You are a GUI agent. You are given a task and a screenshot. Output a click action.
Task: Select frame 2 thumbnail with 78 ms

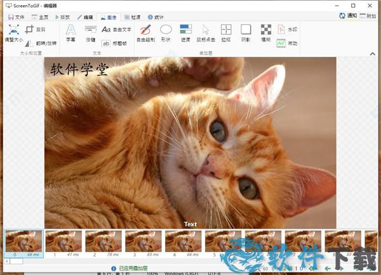click(103, 243)
